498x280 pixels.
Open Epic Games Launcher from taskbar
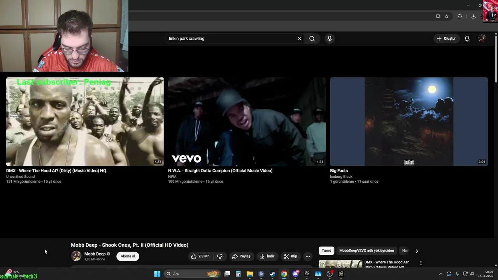point(307,274)
